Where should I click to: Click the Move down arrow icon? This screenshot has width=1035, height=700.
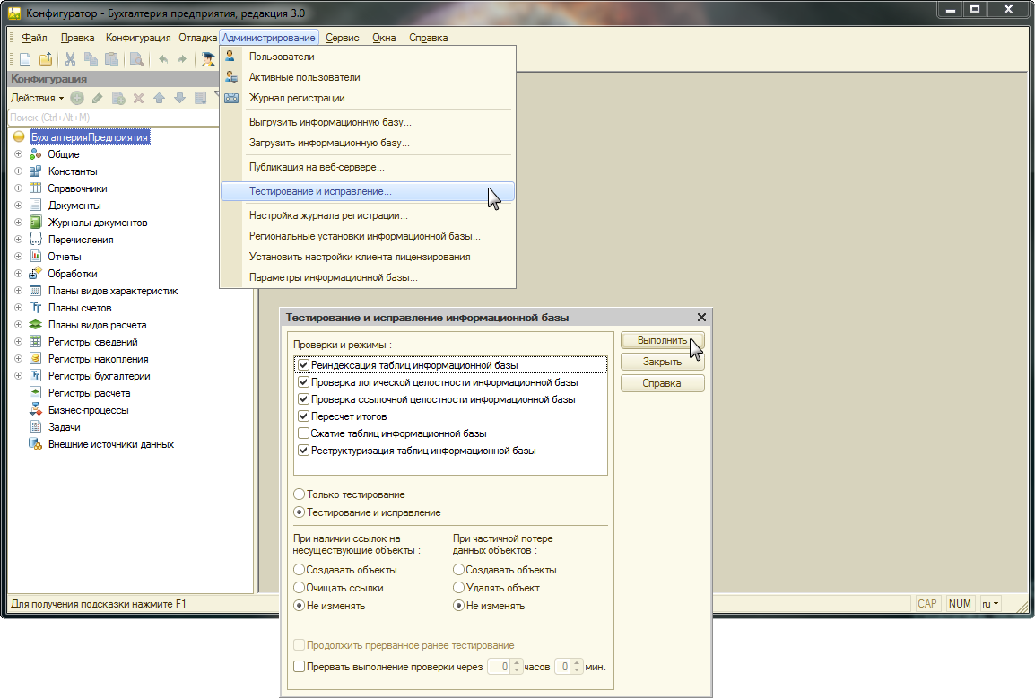point(179,99)
